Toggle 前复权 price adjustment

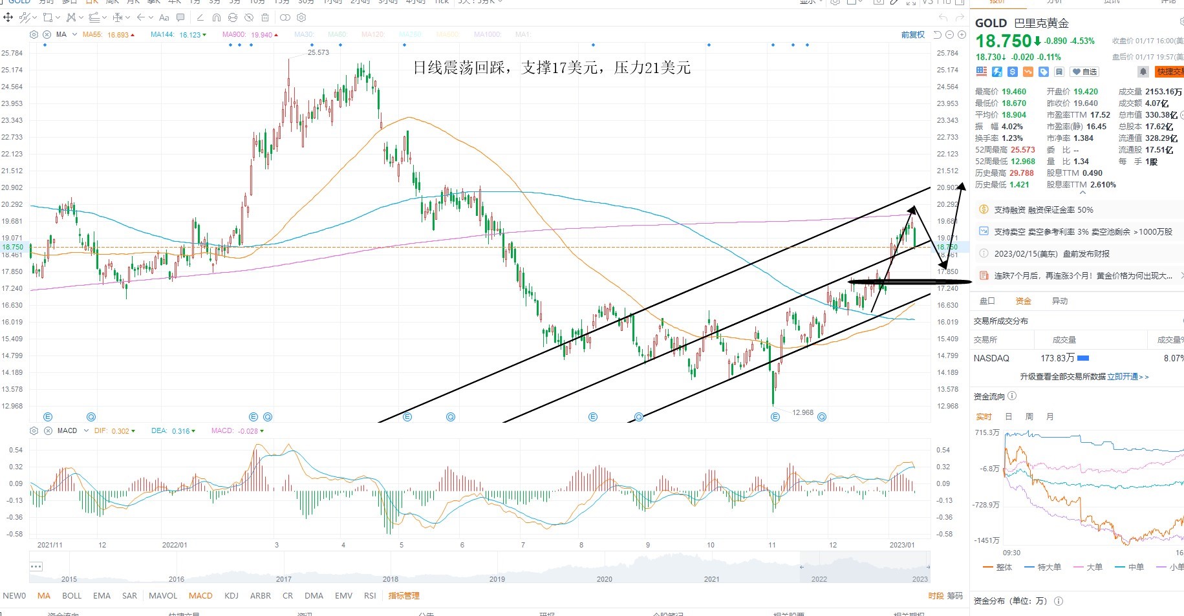coord(913,35)
